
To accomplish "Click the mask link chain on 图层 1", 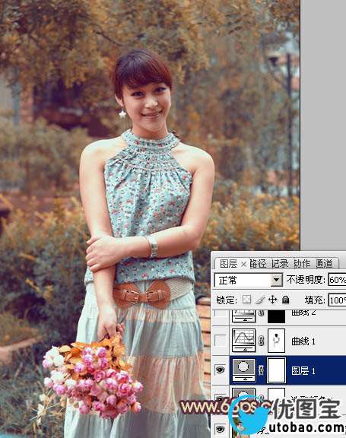I will click(x=262, y=370).
